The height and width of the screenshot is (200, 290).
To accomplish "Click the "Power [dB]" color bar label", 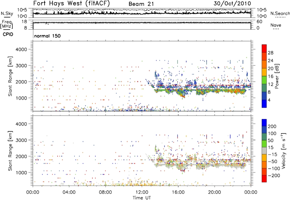I will click(x=277, y=76).
